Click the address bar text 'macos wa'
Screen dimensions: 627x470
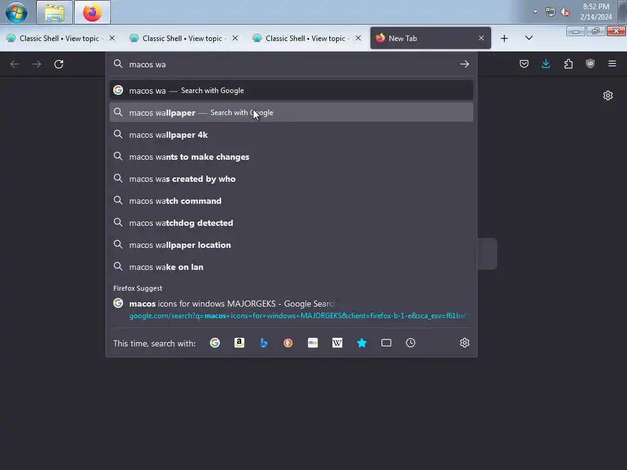click(148, 64)
